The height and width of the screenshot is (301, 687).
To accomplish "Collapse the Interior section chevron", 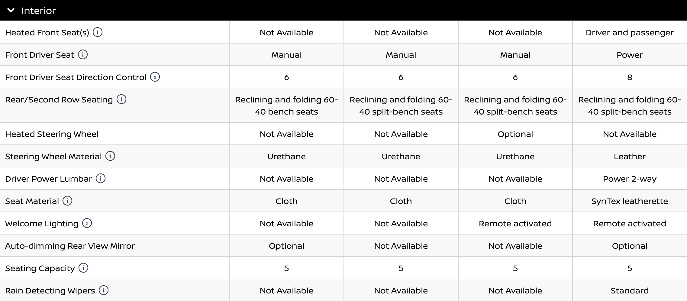I will point(11,11).
